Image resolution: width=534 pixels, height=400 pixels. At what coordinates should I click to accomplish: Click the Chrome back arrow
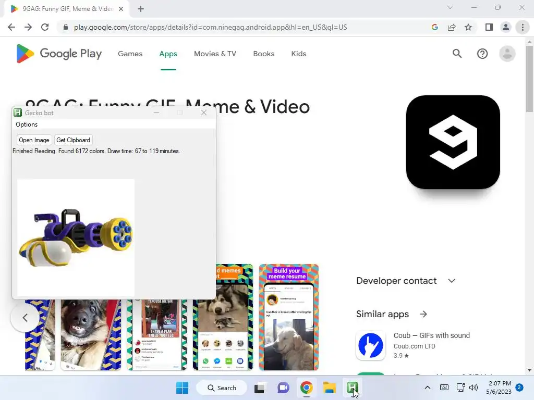[x=11, y=27]
